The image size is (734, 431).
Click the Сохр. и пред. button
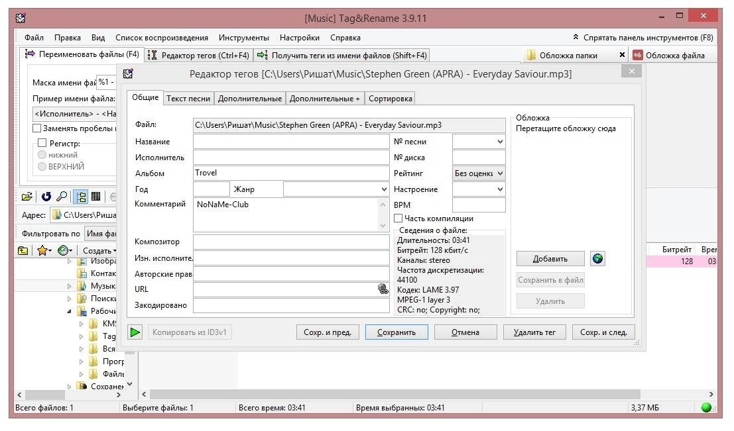click(x=328, y=332)
